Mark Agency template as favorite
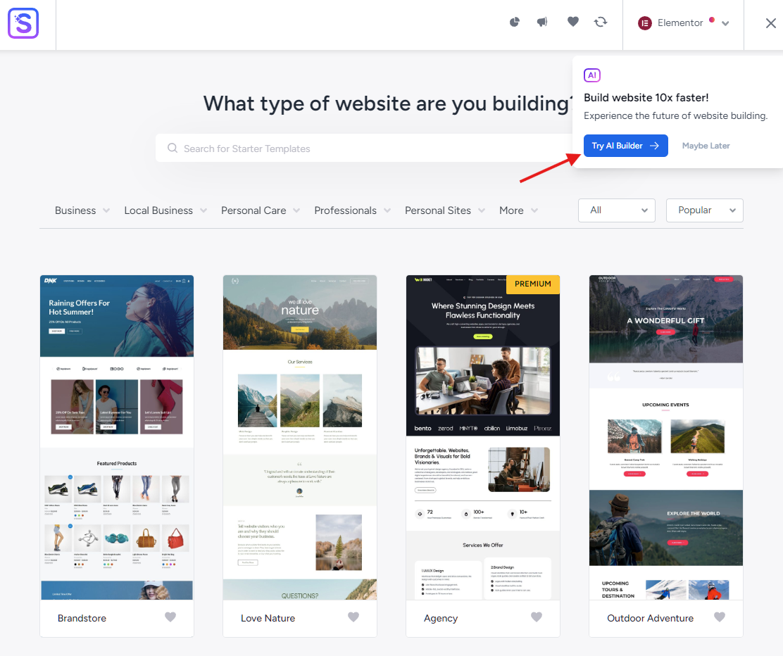This screenshot has height=656, width=783. point(537,617)
